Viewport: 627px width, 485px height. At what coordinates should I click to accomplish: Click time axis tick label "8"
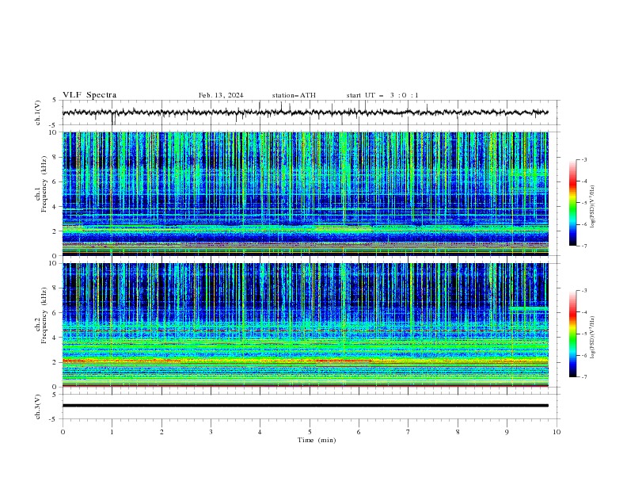click(458, 432)
